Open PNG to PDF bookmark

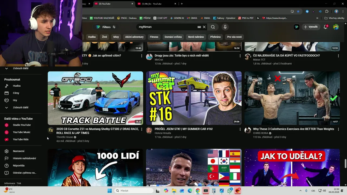pos(246,18)
